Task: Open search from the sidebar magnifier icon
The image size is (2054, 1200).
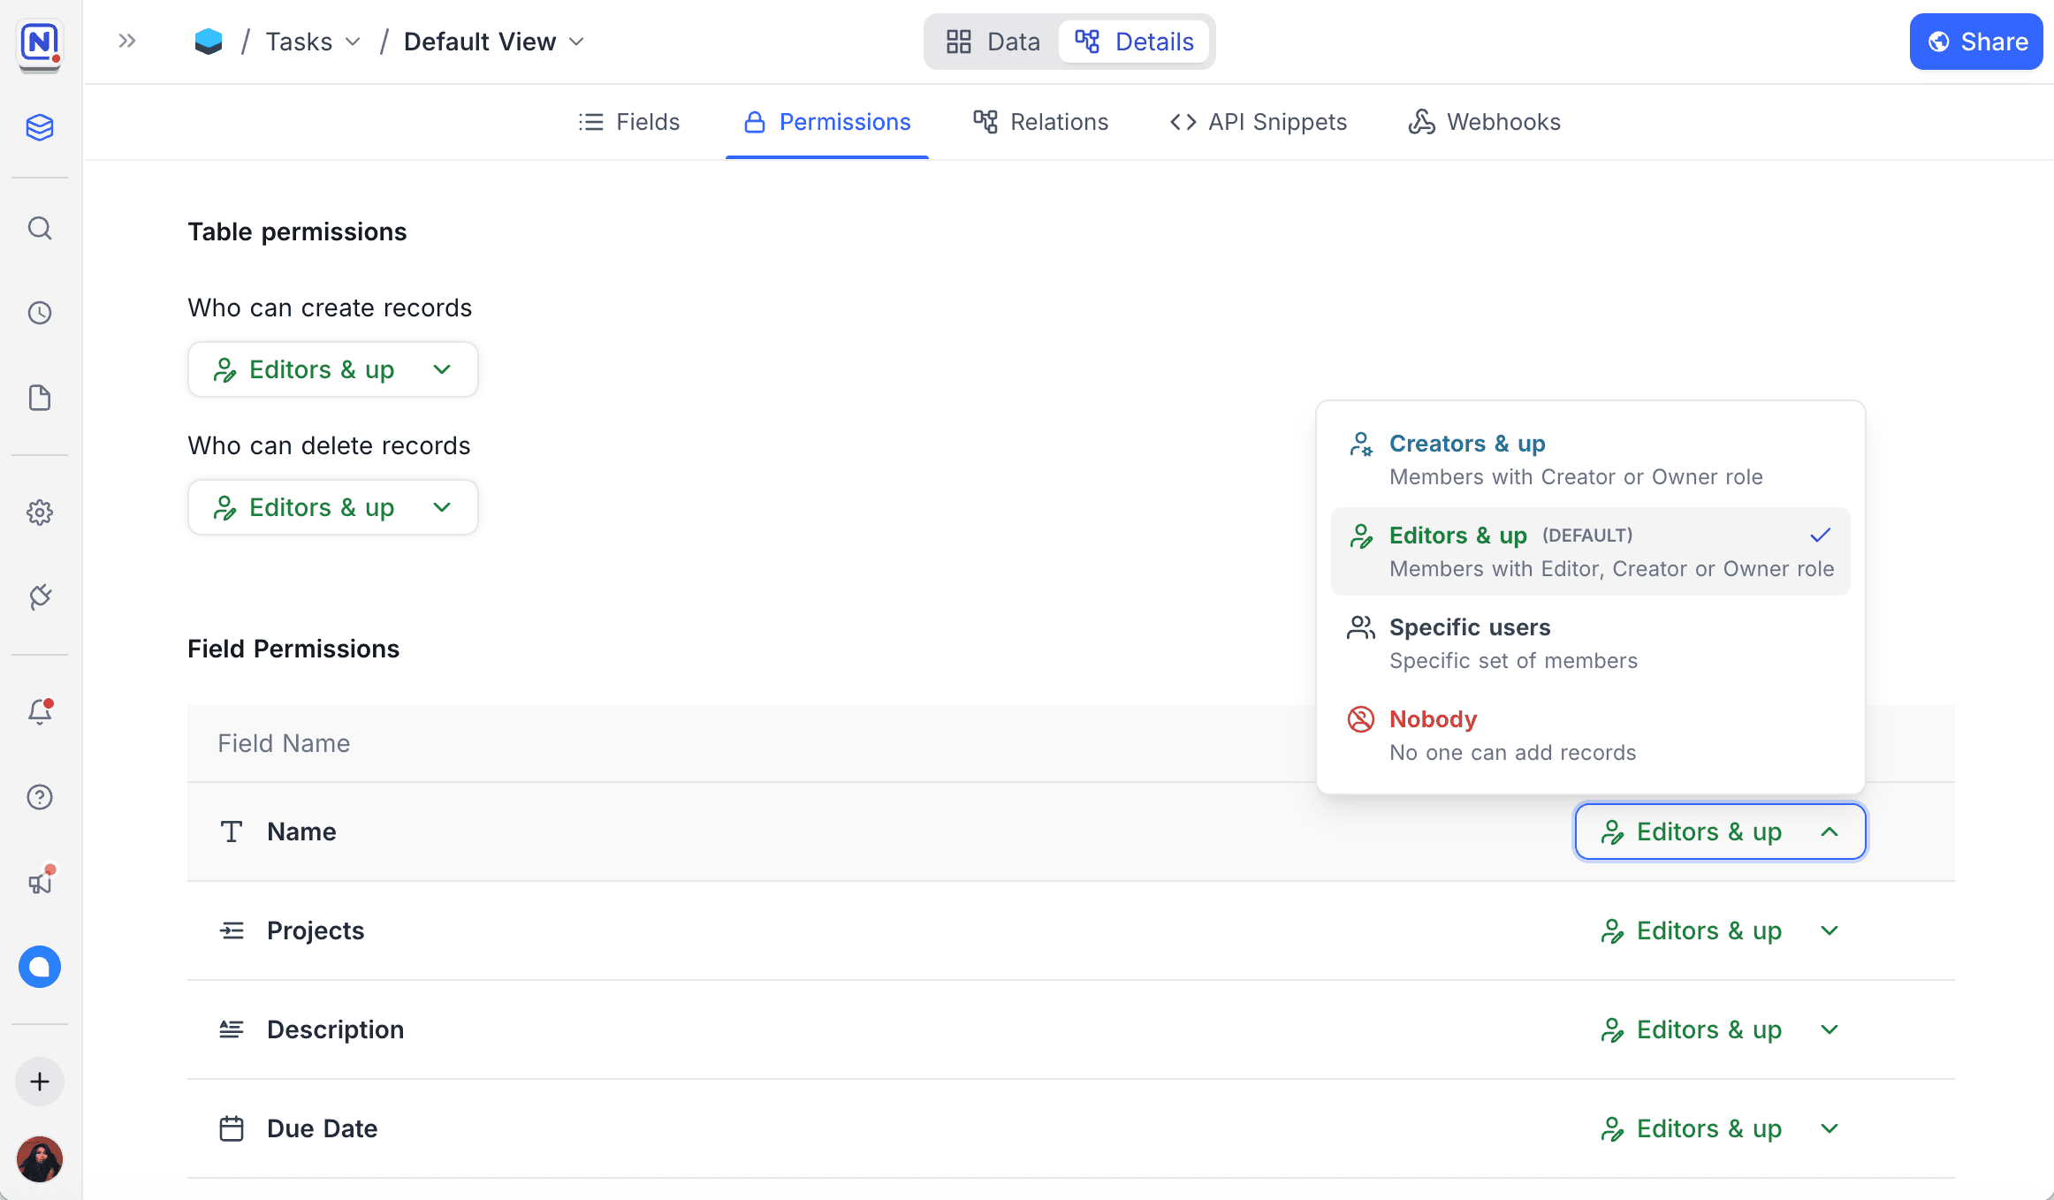Action: (40, 229)
